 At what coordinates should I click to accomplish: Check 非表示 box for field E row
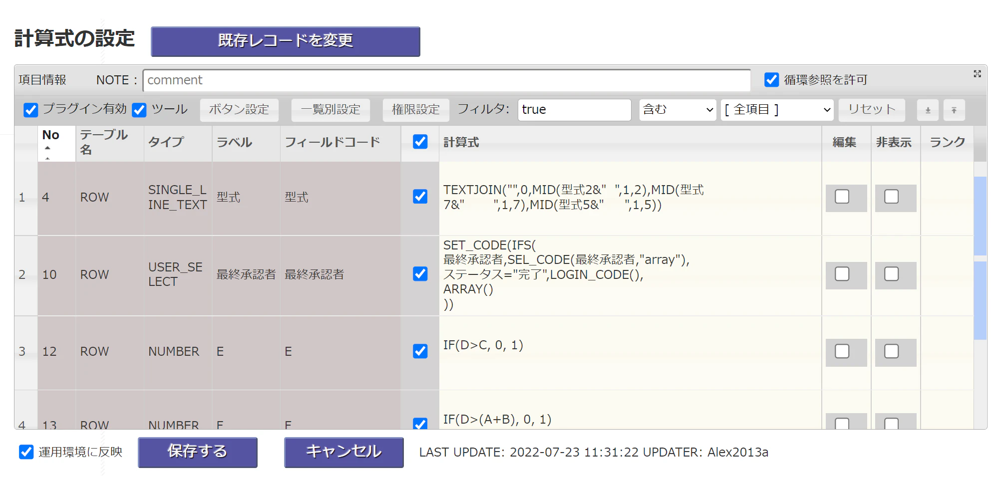coord(892,351)
